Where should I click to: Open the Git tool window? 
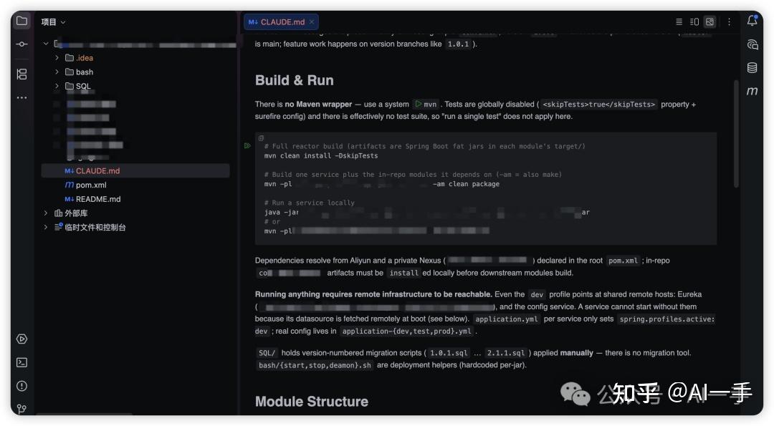coord(21,409)
